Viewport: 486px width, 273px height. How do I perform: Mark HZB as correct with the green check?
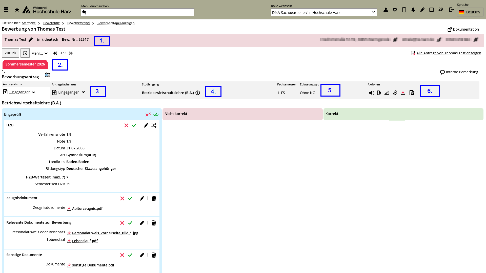[134, 125]
